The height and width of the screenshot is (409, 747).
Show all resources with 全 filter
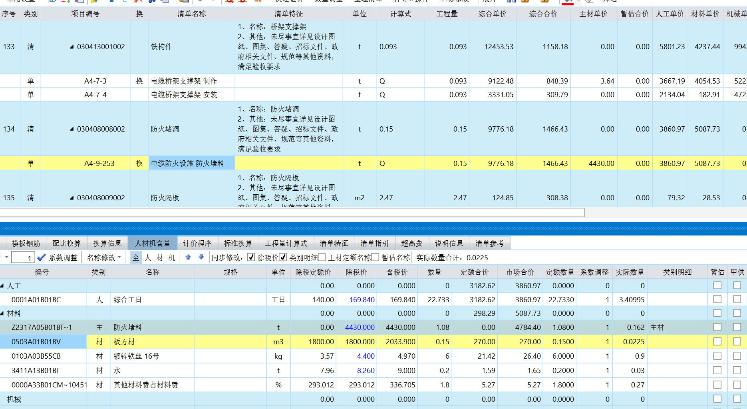pyautogui.click(x=136, y=257)
